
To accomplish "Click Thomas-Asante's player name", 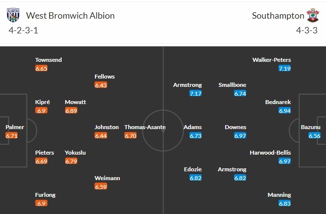I will click(x=145, y=127).
